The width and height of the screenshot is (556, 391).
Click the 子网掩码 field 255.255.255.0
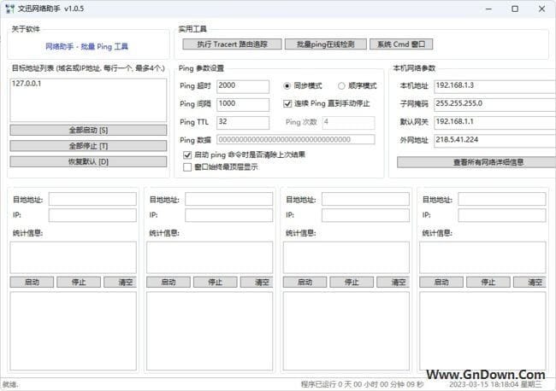[x=495, y=105]
